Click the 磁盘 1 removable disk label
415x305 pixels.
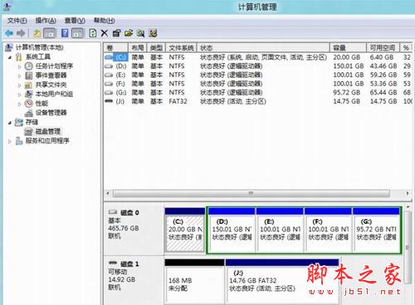(x=129, y=264)
